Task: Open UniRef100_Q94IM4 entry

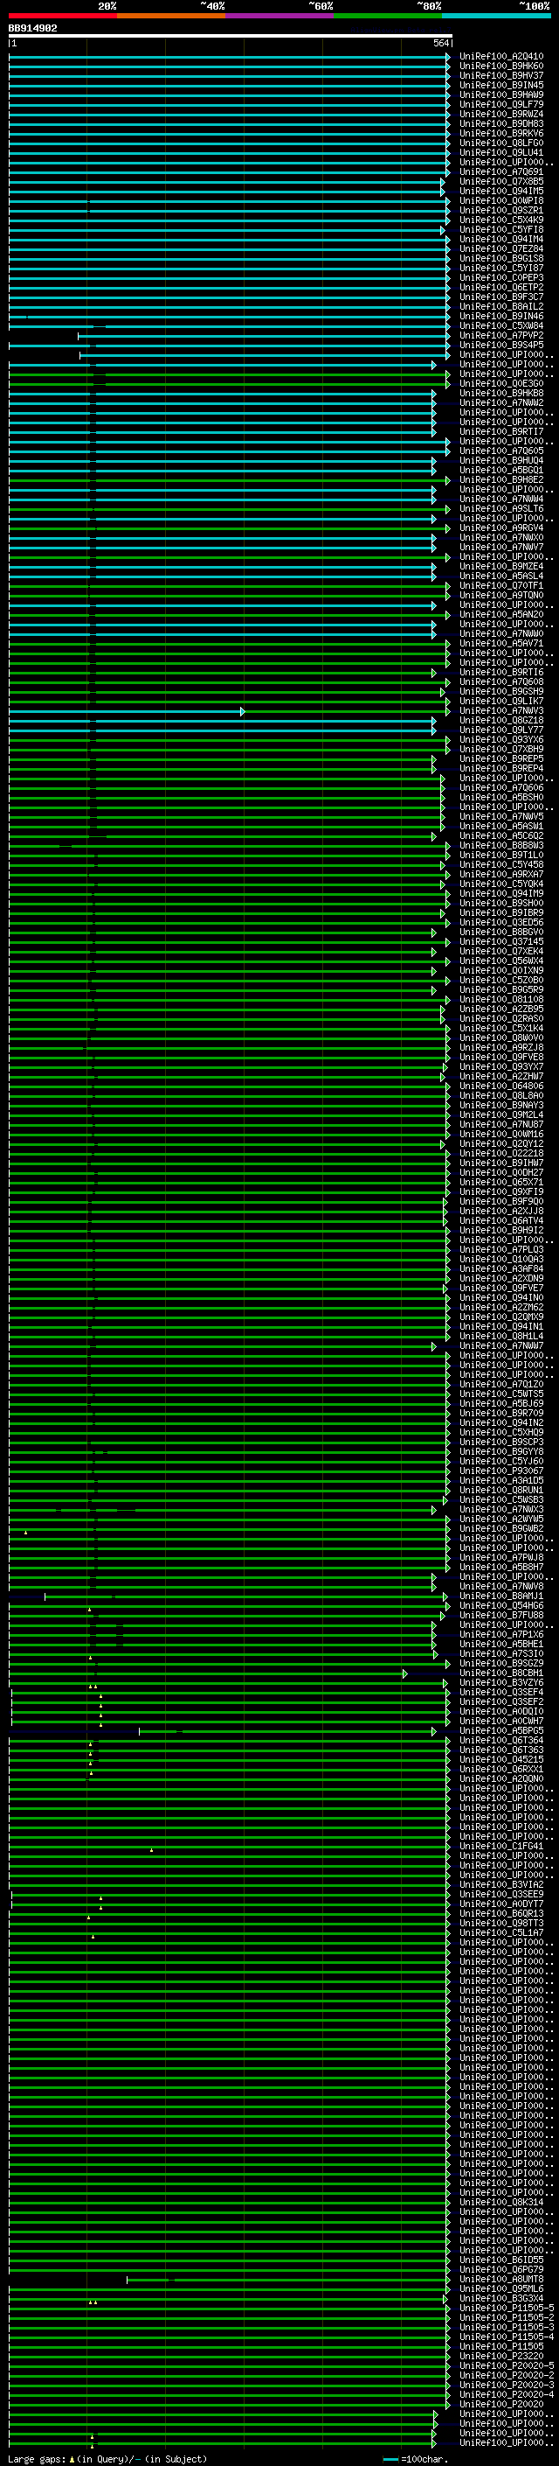Action: tap(501, 240)
